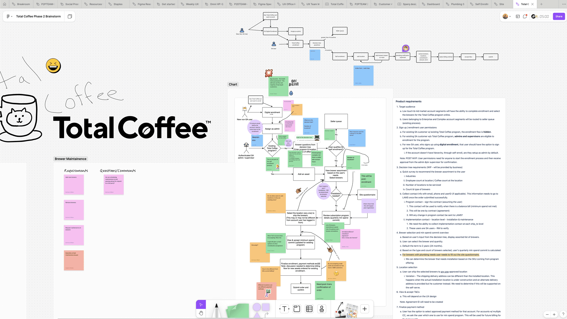Image resolution: width=567 pixels, height=319 pixels.
Task: Switch to the Weekly UX tab
Action: [190, 4]
